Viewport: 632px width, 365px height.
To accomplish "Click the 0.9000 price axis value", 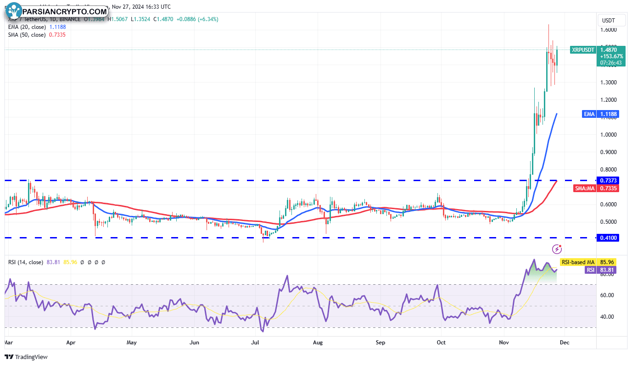I will 608,152.
